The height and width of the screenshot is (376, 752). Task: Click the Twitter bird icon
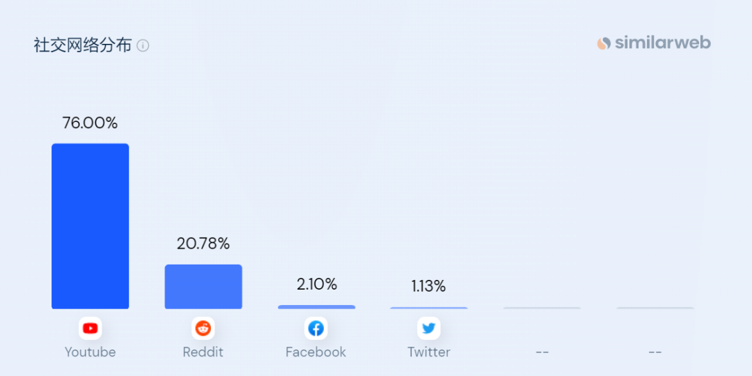[x=429, y=329]
